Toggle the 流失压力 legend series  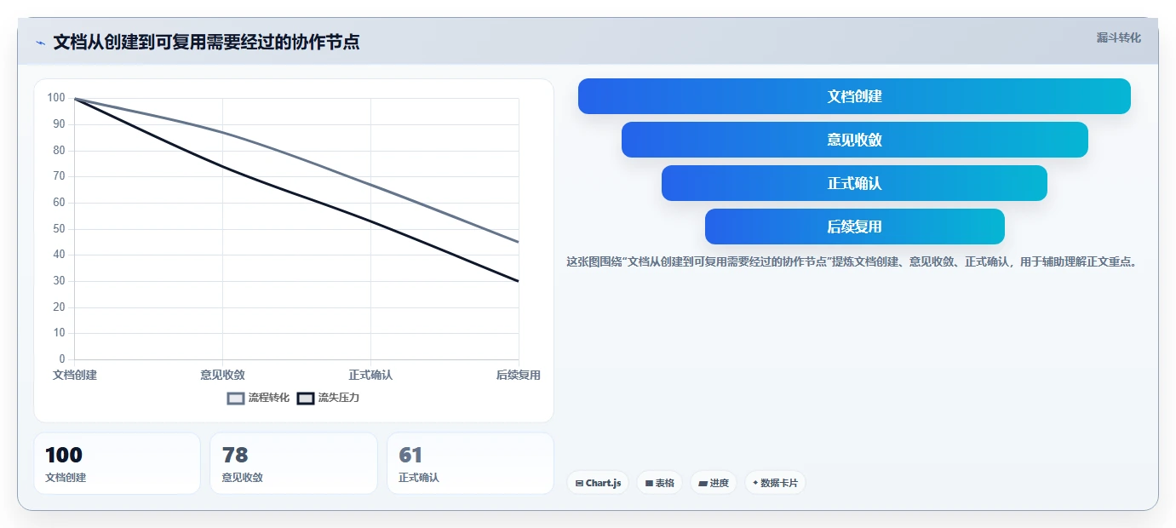tap(329, 398)
